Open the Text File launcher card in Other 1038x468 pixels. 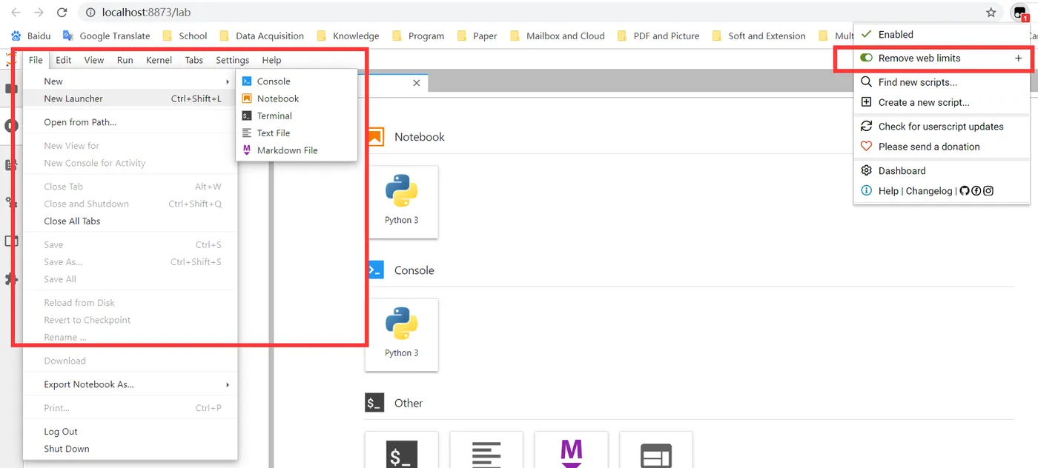(x=486, y=450)
